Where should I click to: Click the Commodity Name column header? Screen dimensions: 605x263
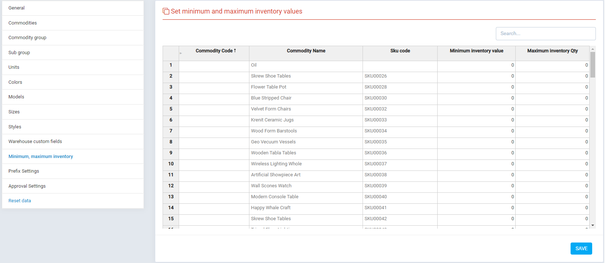click(x=306, y=51)
